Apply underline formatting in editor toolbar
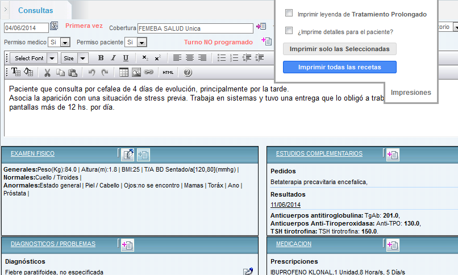The width and height of the screenshot is (458, 275). [x=126, y=58]
